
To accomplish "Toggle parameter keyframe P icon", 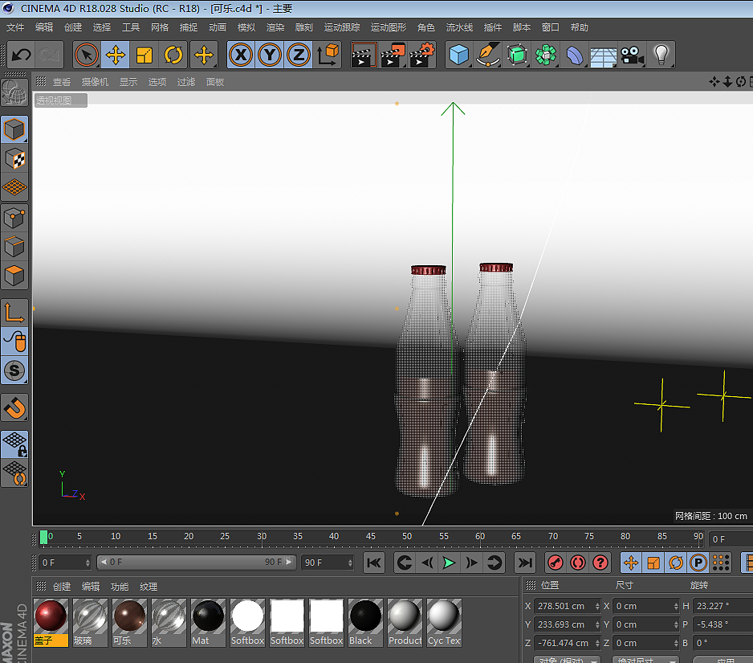I will click(x=698, y=563).
